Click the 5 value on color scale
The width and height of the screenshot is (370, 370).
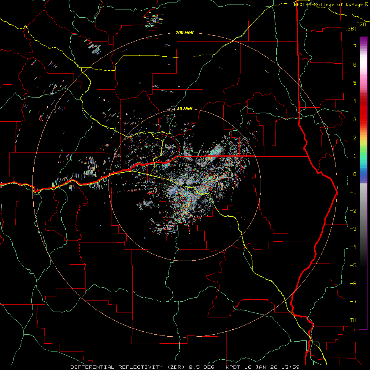click(355, 83)
